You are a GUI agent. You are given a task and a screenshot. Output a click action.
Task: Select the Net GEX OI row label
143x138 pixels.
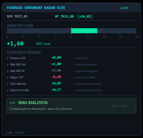point(17,71)
